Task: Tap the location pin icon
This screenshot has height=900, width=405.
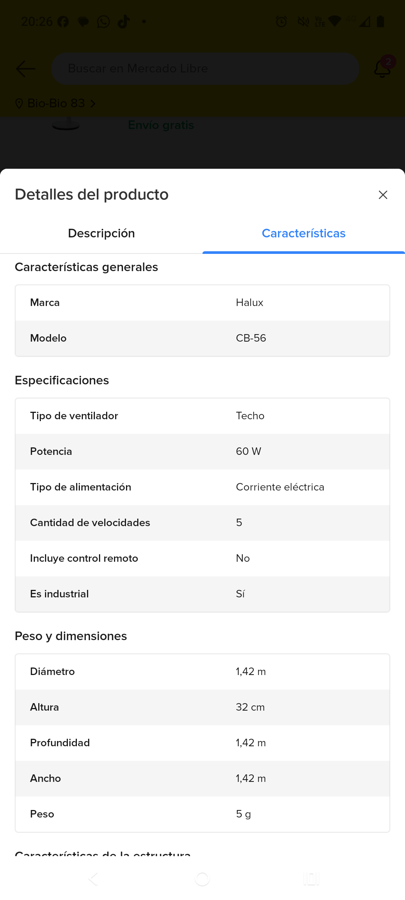Action: click(19, 103)
